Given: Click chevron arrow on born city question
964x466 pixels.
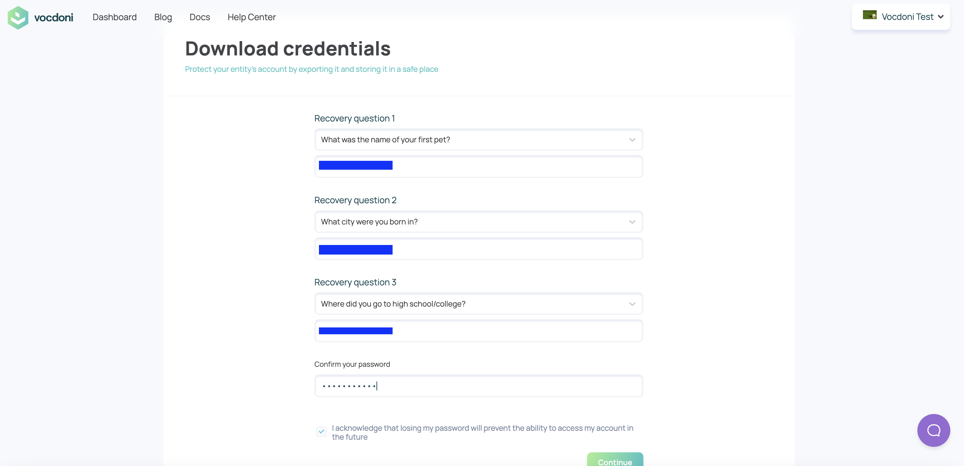Looking at the screenshot, I should pos(632,222).
